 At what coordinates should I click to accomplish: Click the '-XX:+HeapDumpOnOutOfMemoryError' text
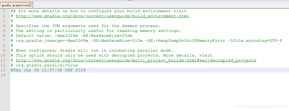pyautogui.click(x=185, y=41)
